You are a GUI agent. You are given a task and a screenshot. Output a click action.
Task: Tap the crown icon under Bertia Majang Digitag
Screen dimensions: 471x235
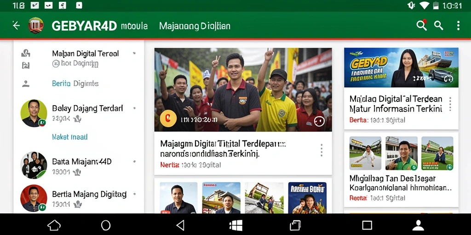pos(77,204)
